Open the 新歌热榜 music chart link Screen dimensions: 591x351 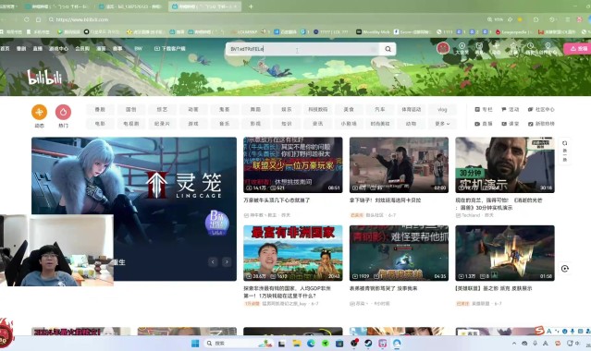(x=541, y=124)
